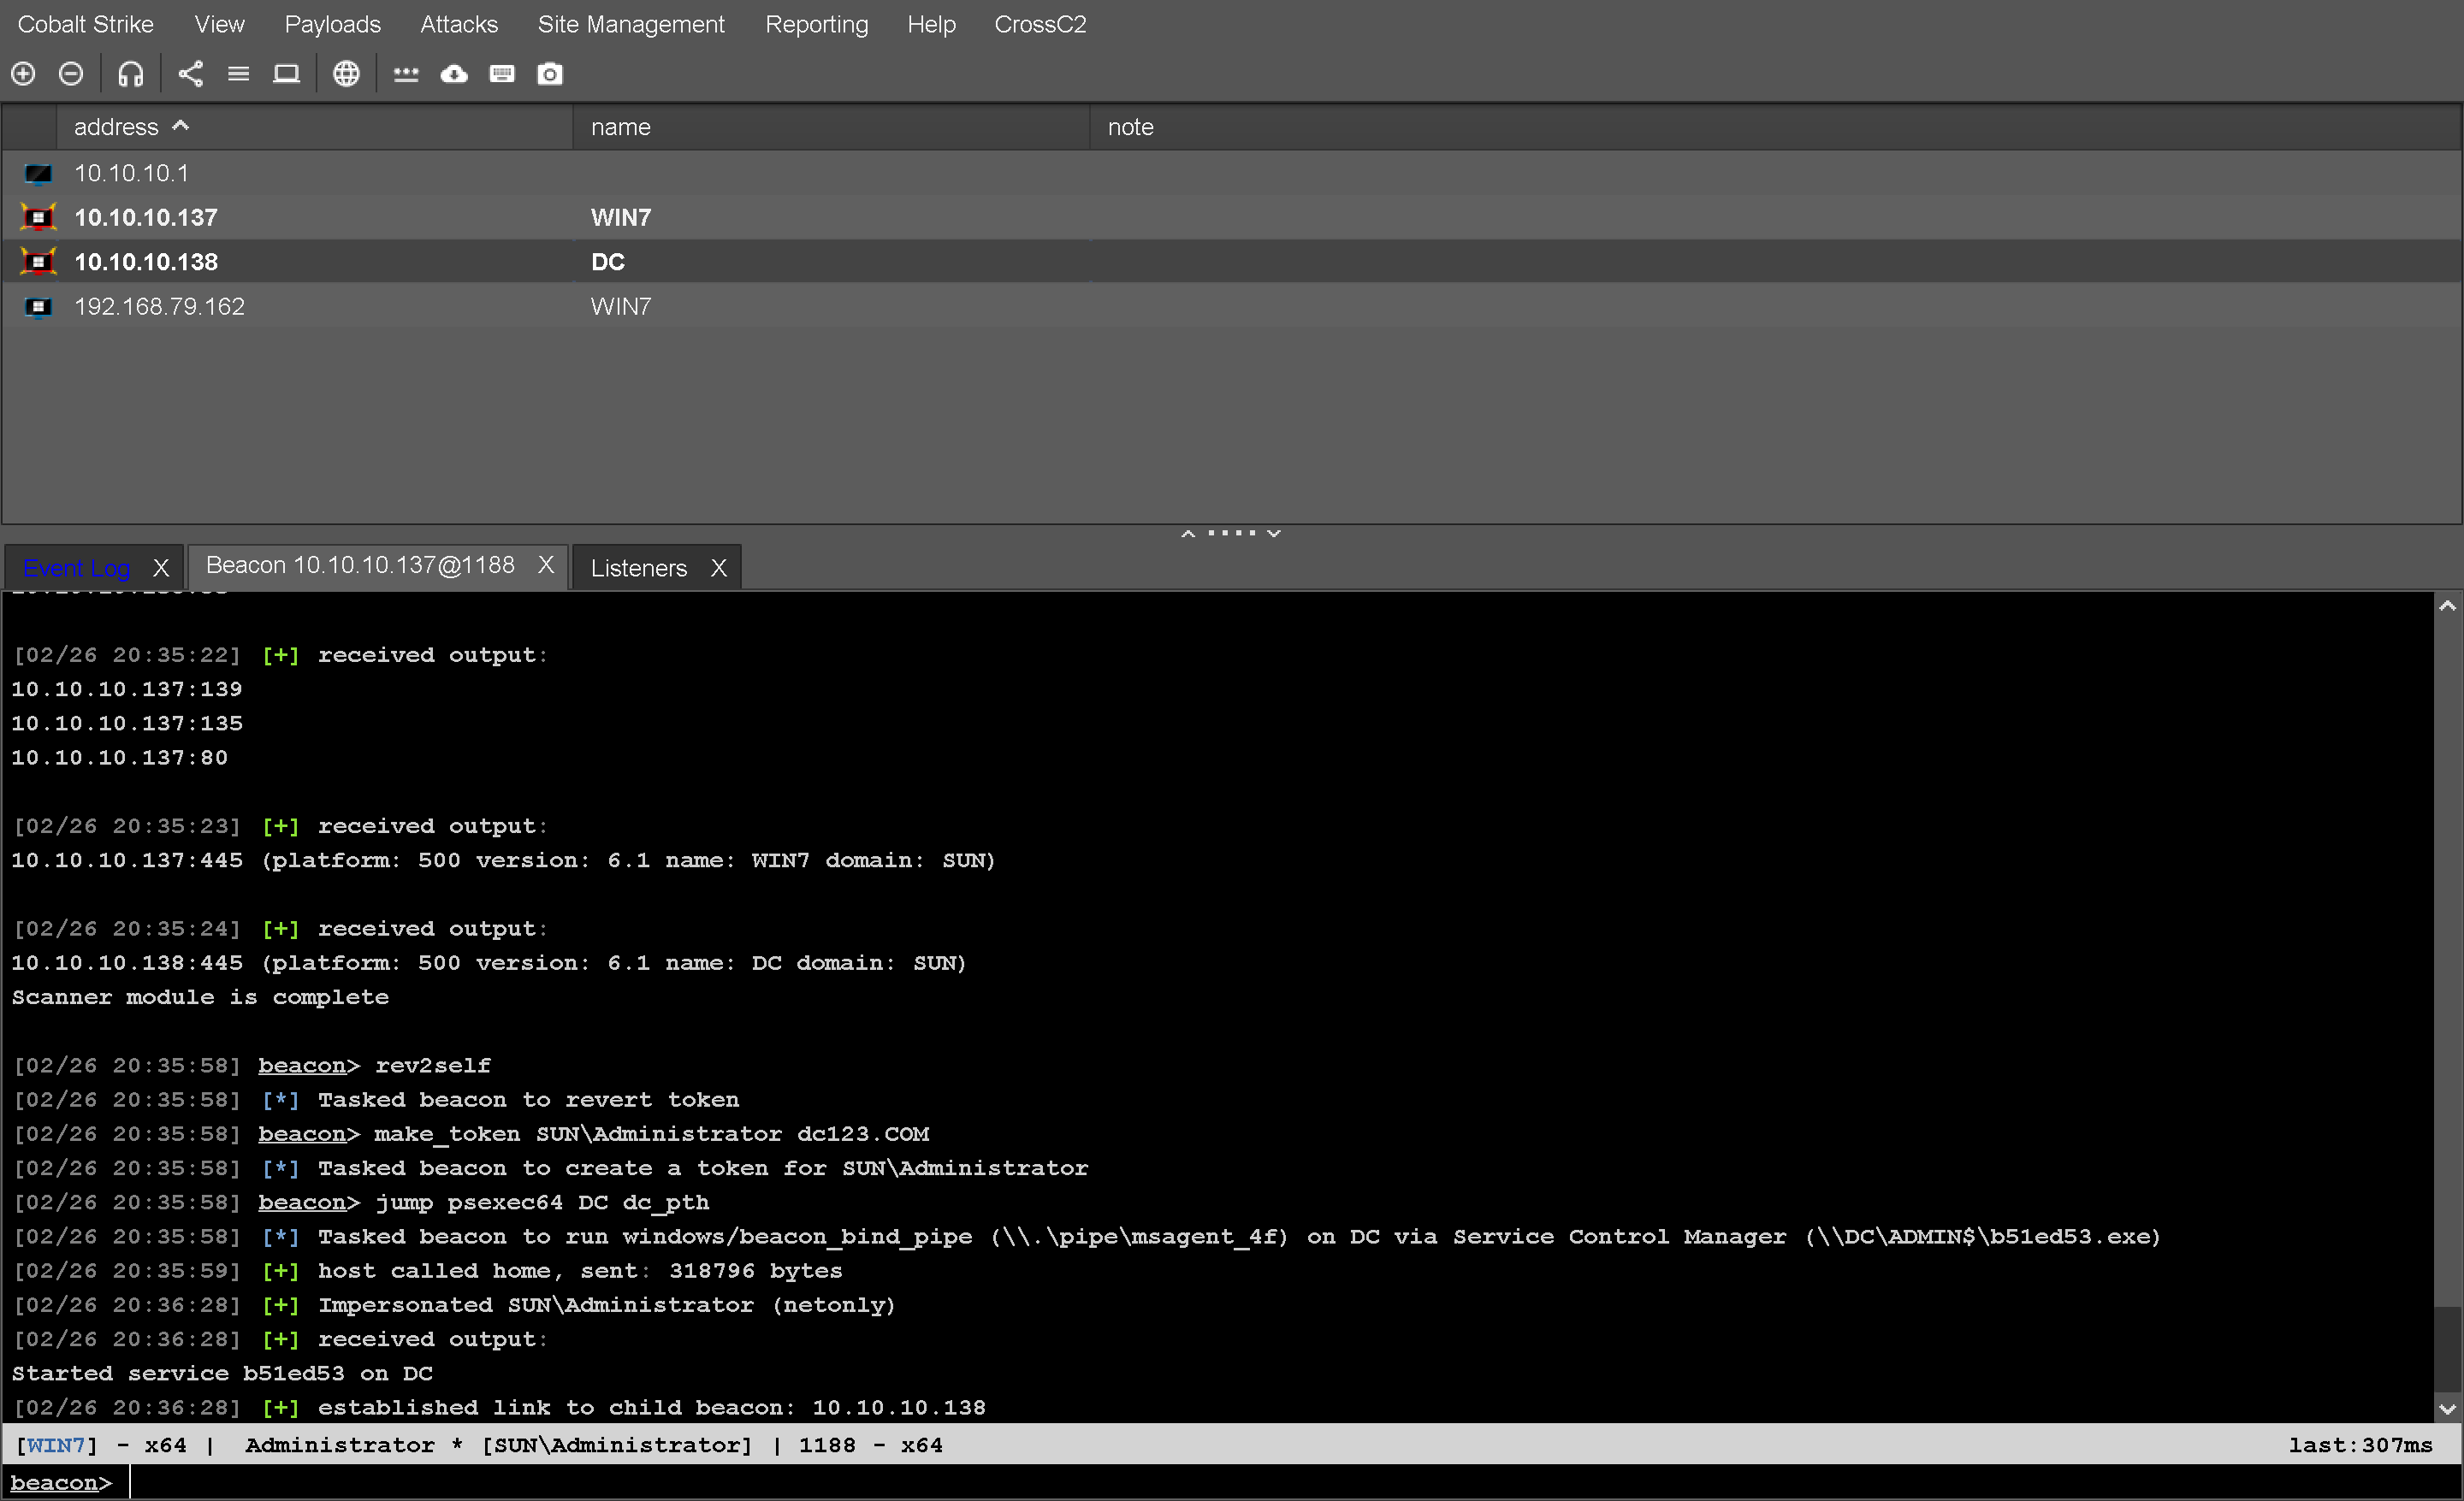Switch to session table view icon

pos(238,74)
